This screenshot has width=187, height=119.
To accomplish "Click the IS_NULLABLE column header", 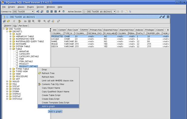I will coord(110,34).
